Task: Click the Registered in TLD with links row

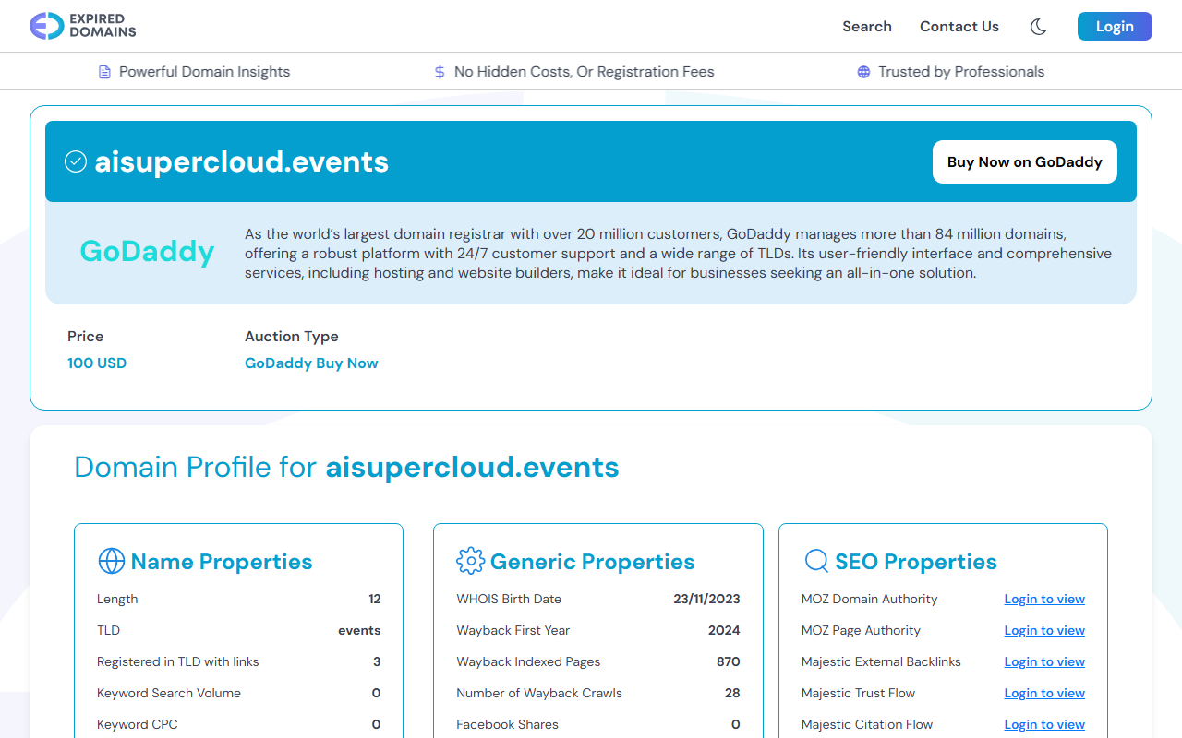Action: click(239, 661)
